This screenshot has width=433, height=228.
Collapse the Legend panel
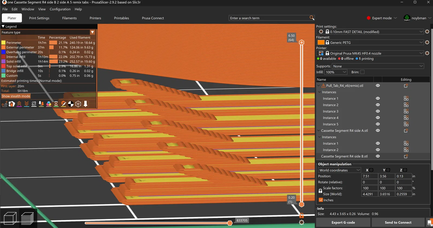click(3, 27)
